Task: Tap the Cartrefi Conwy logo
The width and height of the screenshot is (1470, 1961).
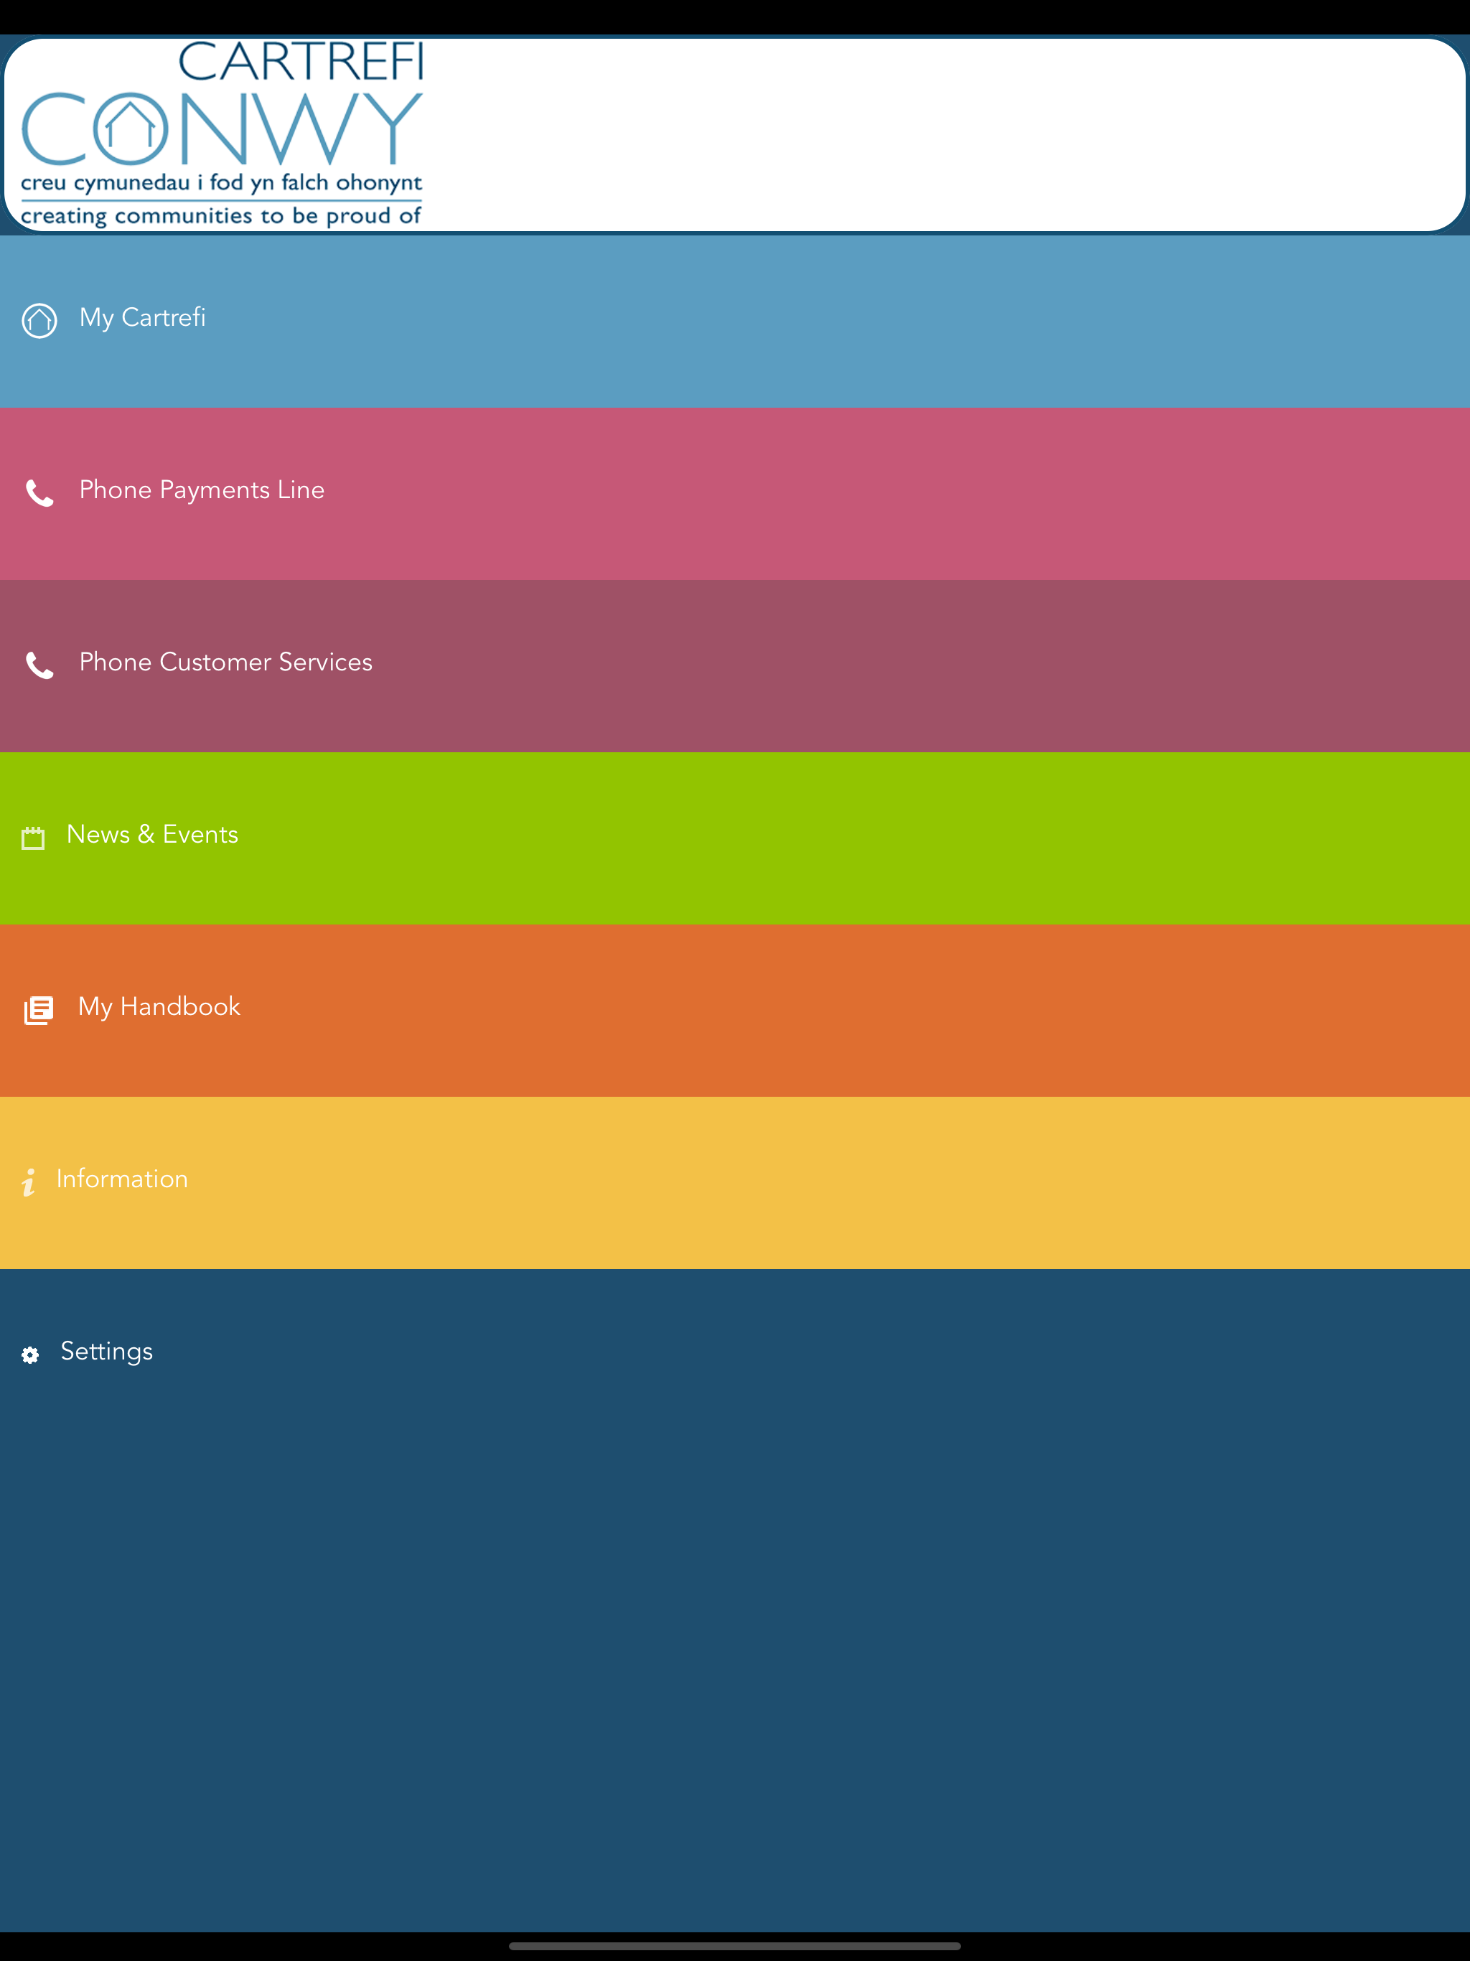Action: click(x=222, y=134)
